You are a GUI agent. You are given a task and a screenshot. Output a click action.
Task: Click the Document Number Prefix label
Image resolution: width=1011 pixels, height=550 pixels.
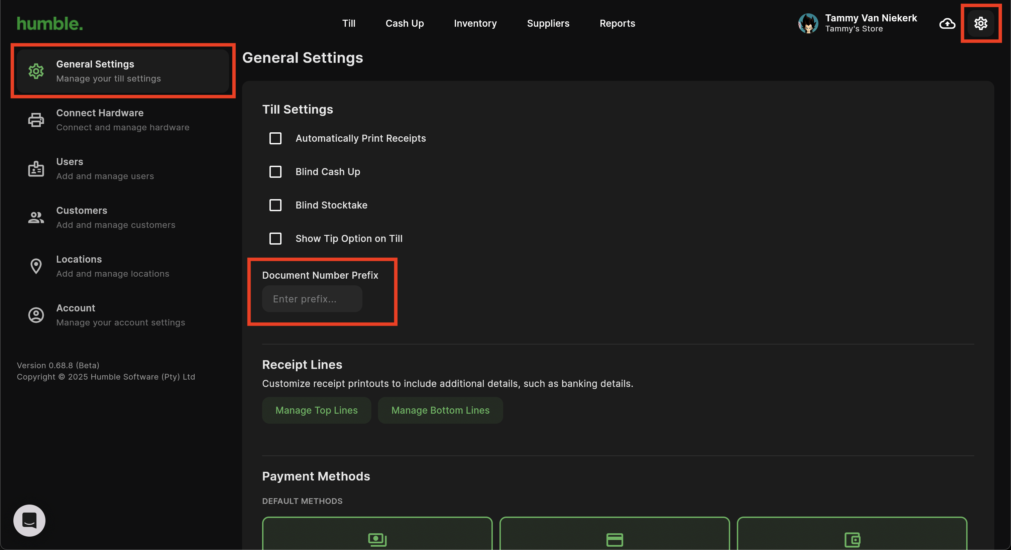point(320,275)
